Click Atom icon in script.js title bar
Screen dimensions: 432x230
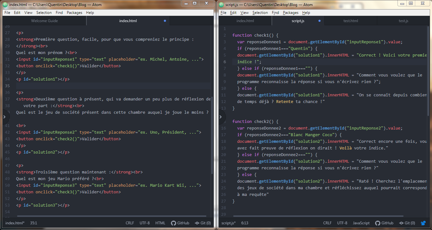221,4
